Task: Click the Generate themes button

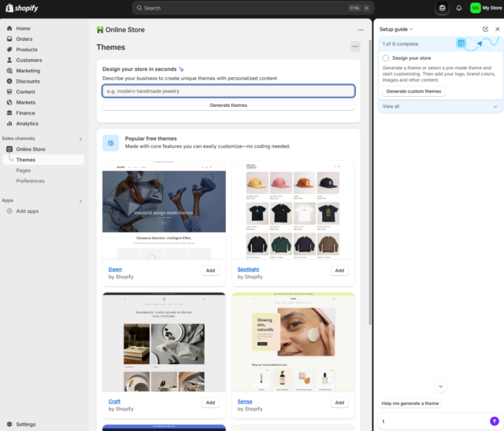Action: (x=228, y=105)
